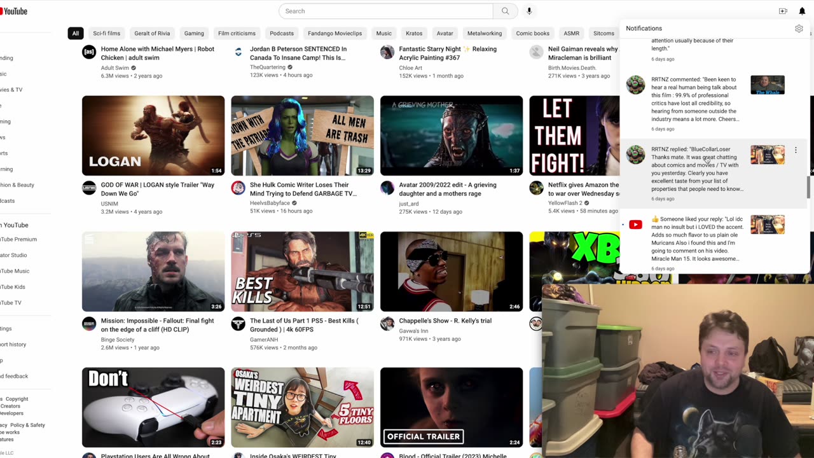Screen dimensions: 814x458
Task: Click the YouTube logo
Action: (13, 11)
